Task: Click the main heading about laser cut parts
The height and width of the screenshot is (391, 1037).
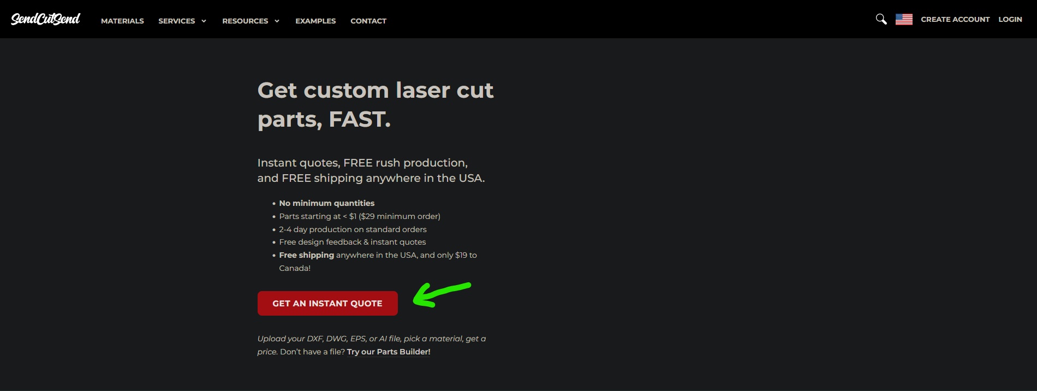Action: coord(376,104)
